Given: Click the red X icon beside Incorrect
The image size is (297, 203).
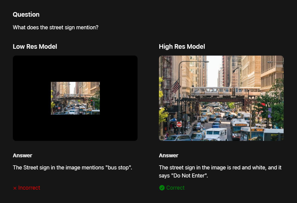Looking at the screenshot, I should pyautogui.click(x=15, y=188).
